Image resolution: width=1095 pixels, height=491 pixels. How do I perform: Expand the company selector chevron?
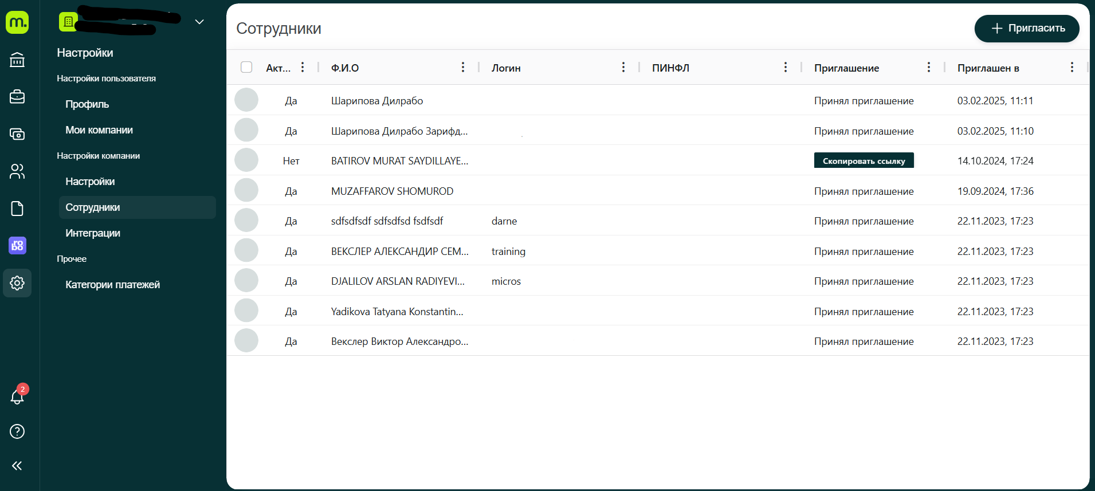click(199, 22)
